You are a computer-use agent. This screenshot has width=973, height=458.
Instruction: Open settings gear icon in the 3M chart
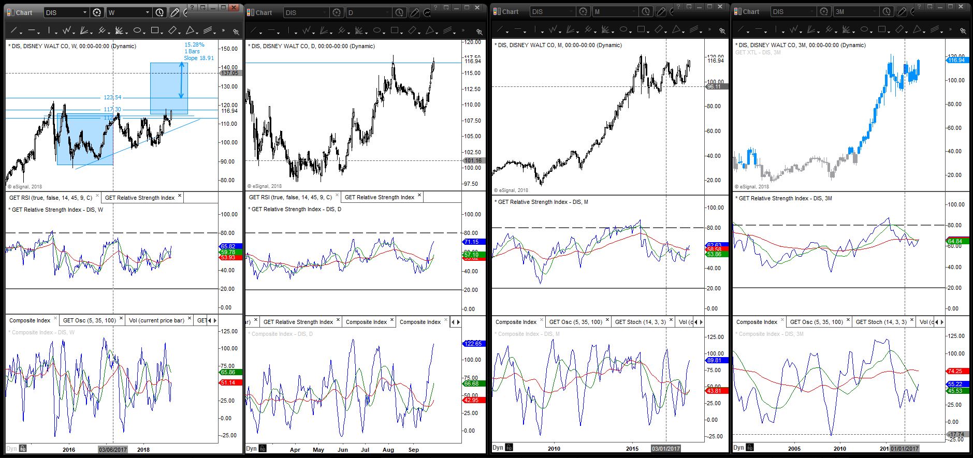pos(824,11)
